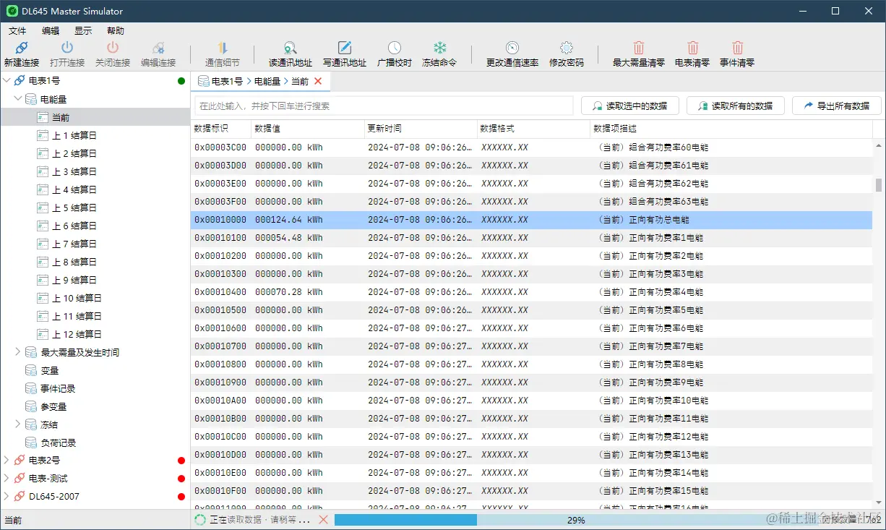Click the 29% progress bar

coord(575,520)
